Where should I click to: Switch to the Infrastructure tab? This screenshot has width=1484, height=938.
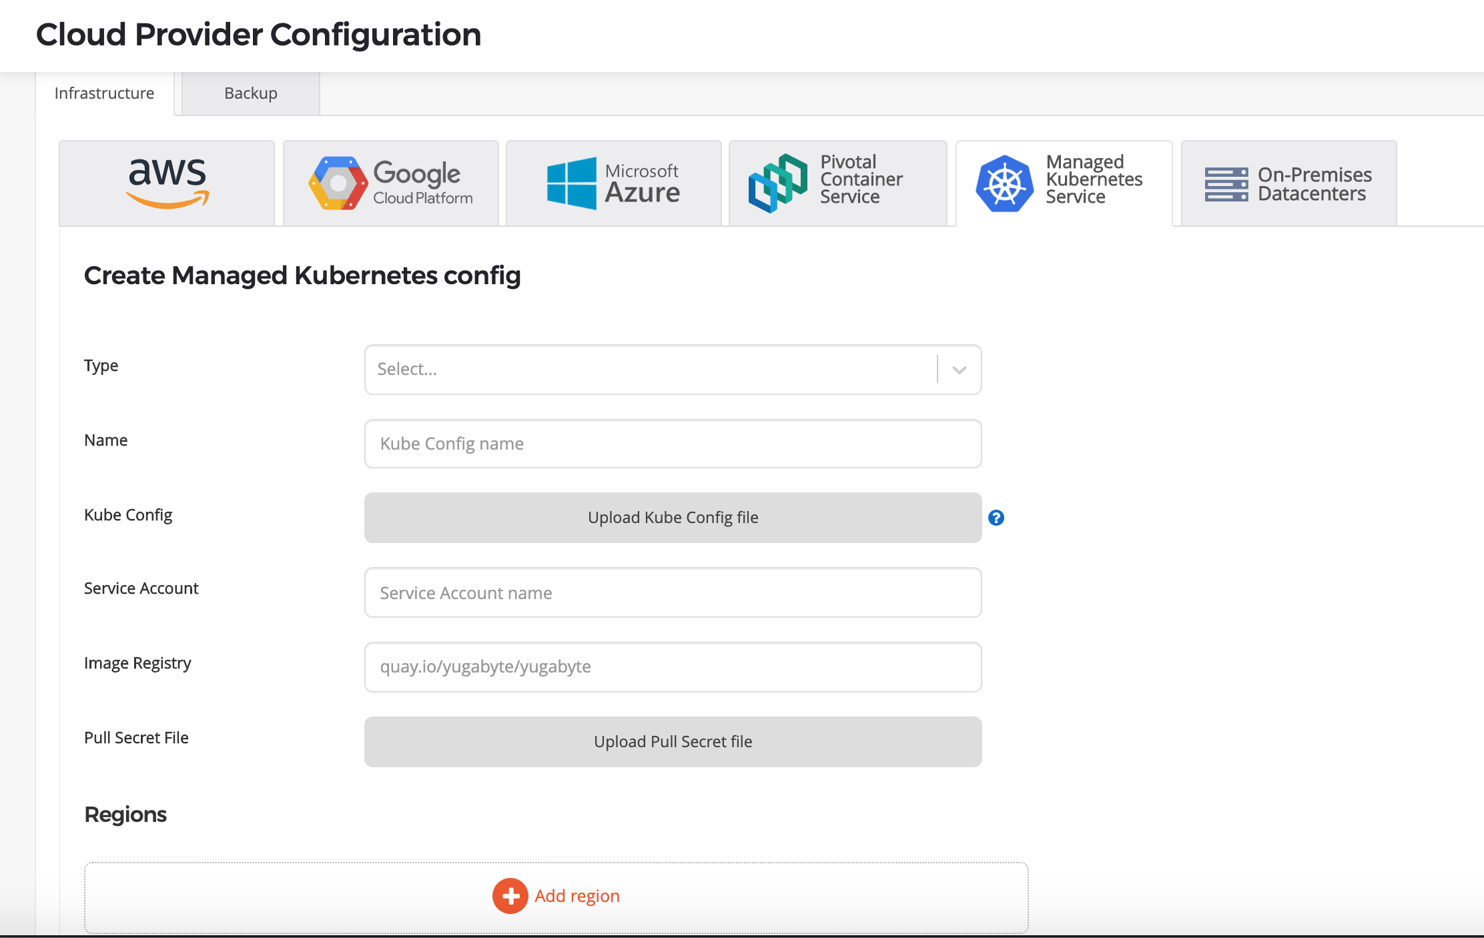(x=104, y=93)
